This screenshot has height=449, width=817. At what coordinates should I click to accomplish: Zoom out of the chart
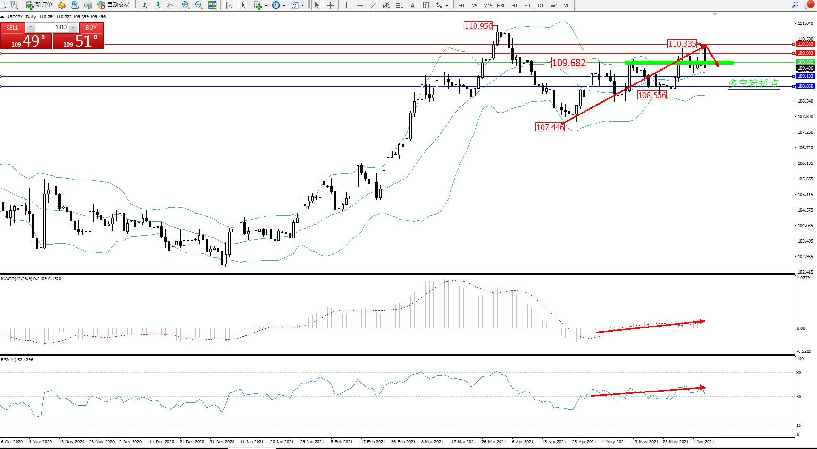199,5
